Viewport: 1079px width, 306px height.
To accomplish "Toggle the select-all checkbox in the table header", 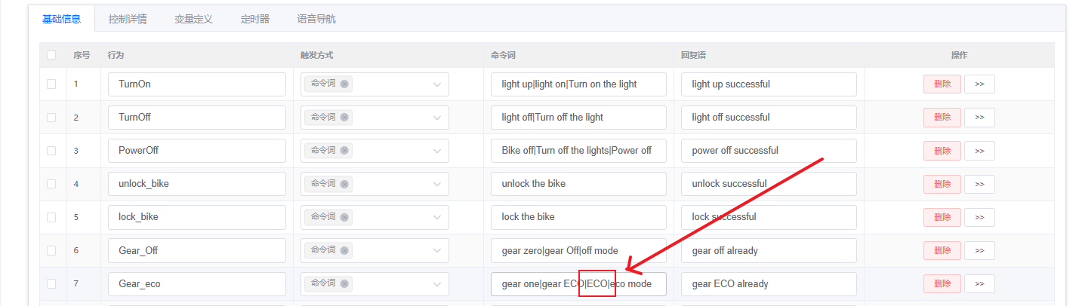I will coord(51,55).
